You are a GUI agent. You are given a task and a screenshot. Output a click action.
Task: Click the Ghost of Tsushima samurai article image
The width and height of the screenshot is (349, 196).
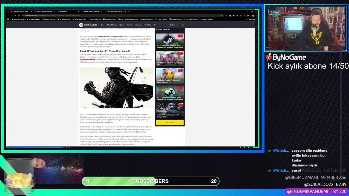tap(116, 88)
